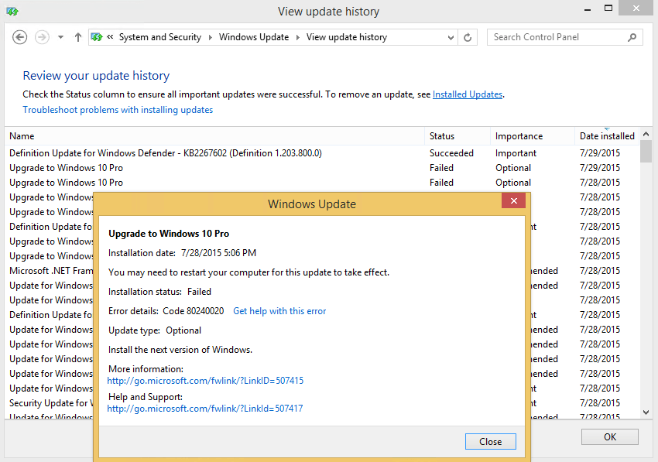The width and height of the screenshot is (658, 462).
Task: Click the Close button in the dialog
Action: pyautogui.click(x=491, y=441)
